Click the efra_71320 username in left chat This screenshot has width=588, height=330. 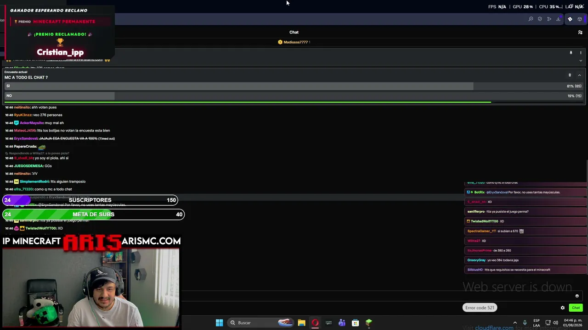pyautogui.click(x=23, y=189)
